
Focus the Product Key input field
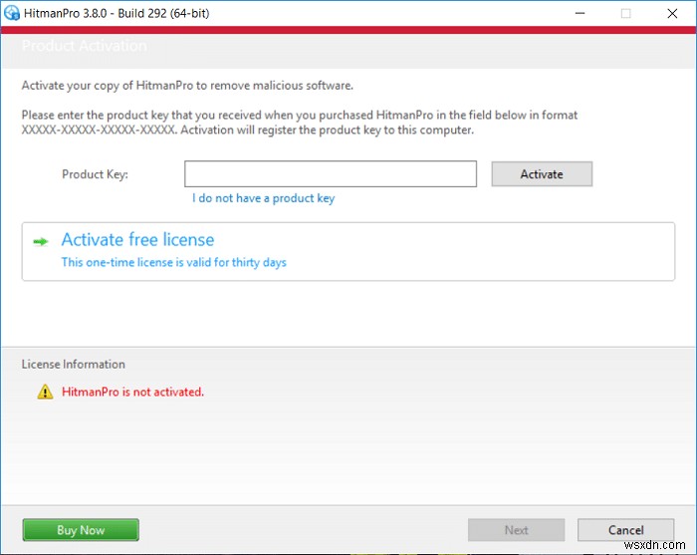331,174
